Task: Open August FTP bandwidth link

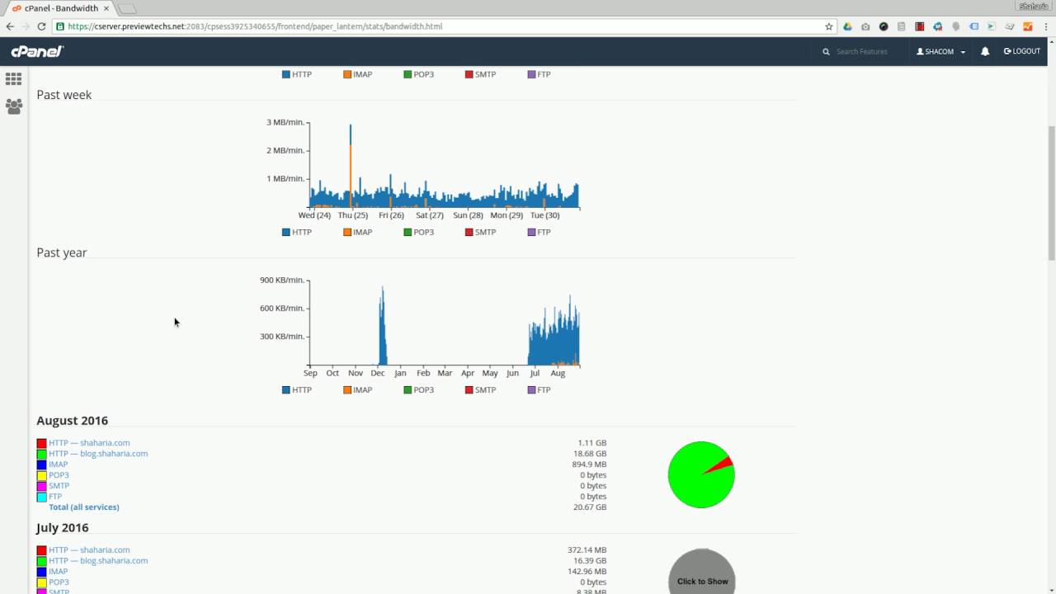Action: tap(55, 497)
